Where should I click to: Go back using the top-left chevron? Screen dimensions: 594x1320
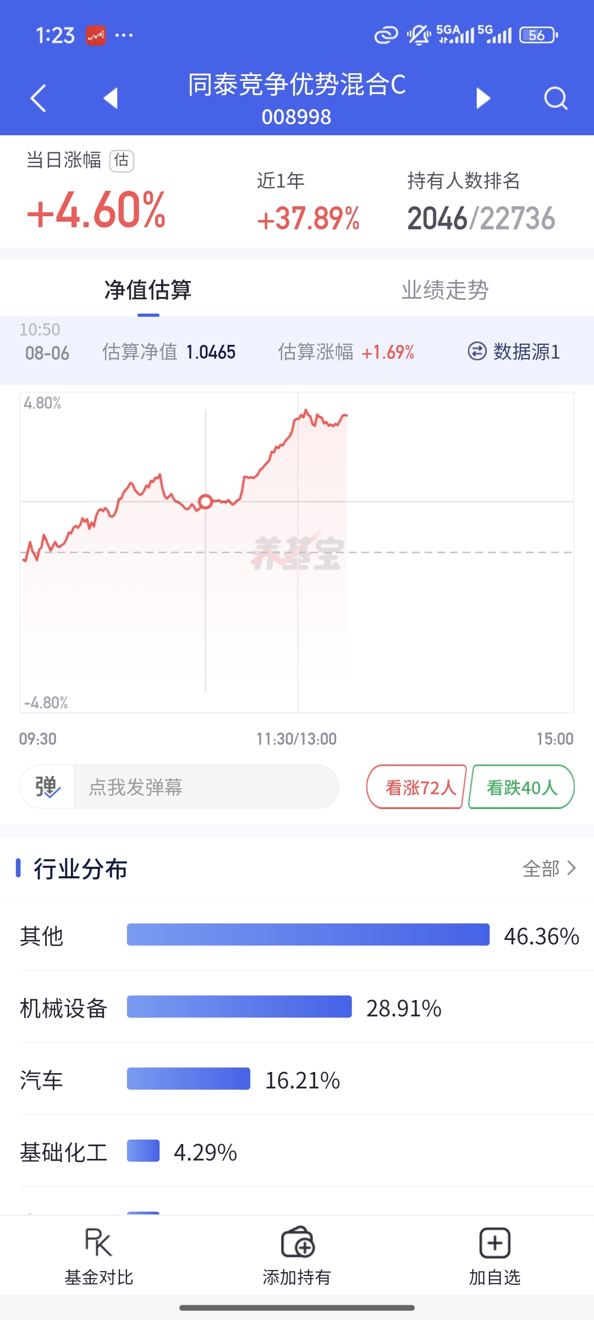38,98
